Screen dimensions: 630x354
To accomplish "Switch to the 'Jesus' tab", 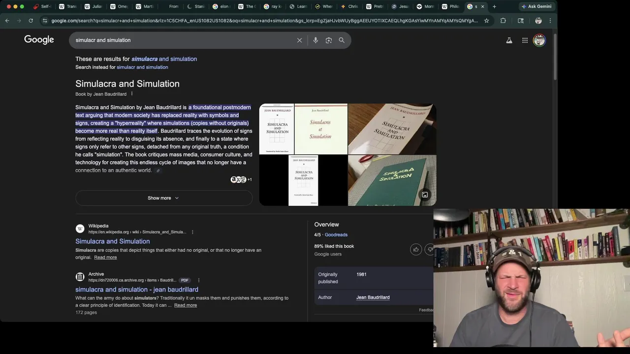I will (400, 6).
